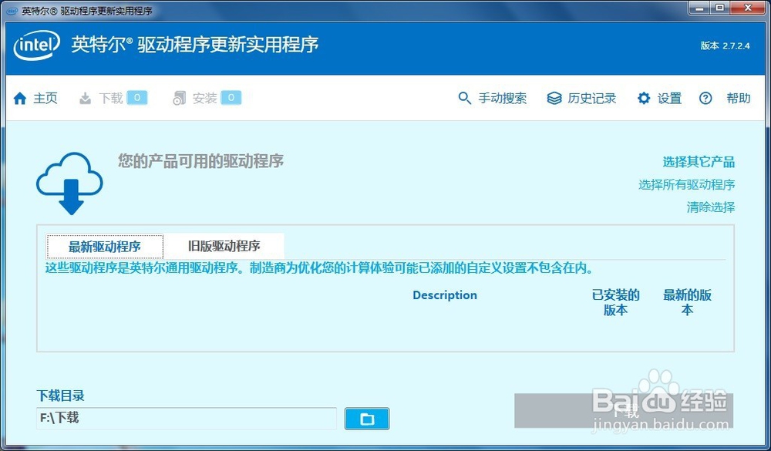Click the small Intel icon in the title bar
Viewport: 771px width, 451px height.
12,11
